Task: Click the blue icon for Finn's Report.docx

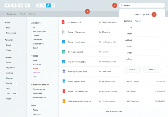Action: click(x=64, y=81)
